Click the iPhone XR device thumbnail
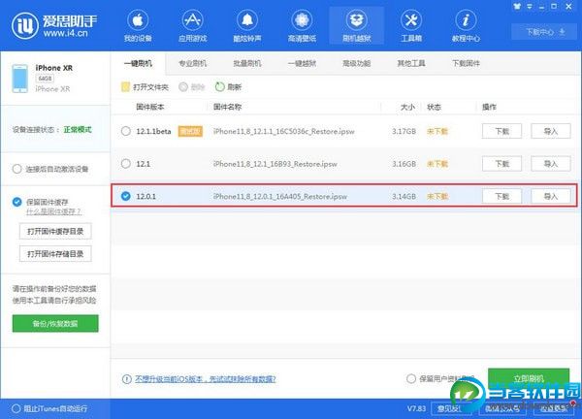The width and height of the screenshot is (582, 419). point(20,79)
